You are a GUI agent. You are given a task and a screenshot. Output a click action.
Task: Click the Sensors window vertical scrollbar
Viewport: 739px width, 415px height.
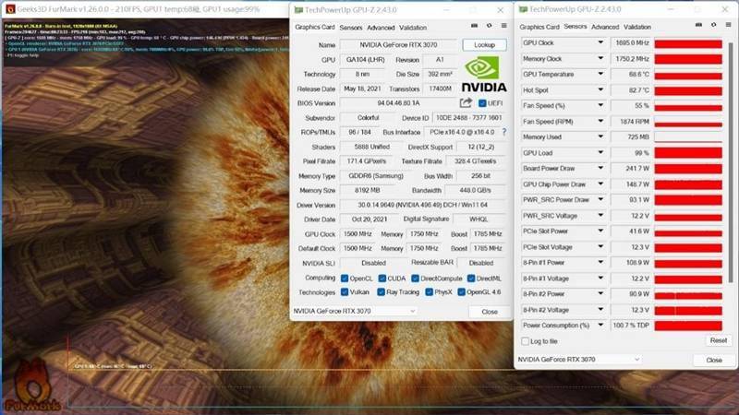pos(732,162)
